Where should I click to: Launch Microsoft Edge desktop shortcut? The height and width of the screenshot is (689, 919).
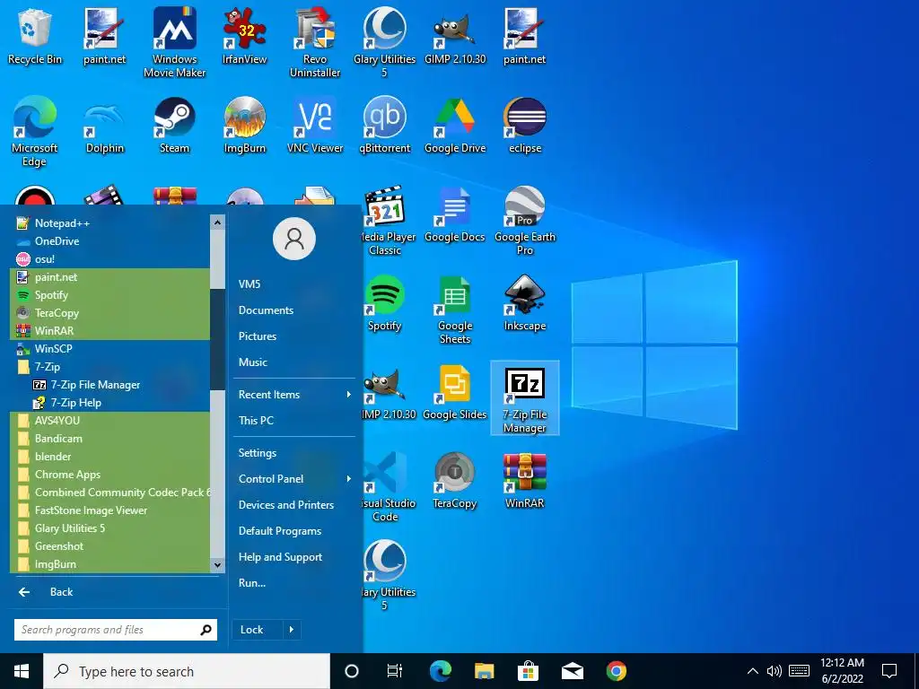34,131
